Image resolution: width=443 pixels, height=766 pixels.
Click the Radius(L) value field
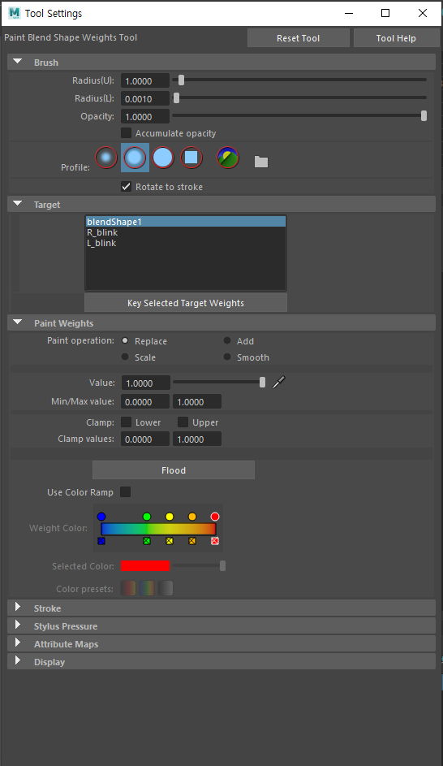point(145,98)
